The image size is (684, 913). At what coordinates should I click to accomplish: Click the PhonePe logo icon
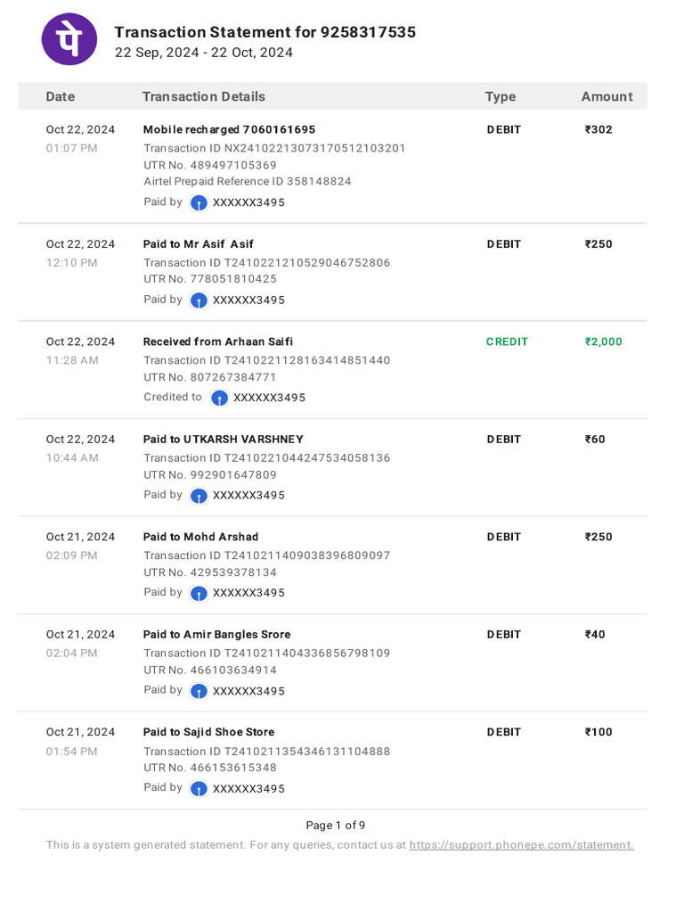[69, 39]
